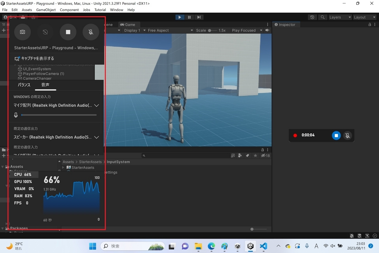
Task: Select UI_EventSystem in the Hierarchy
Action: (37, 69)
